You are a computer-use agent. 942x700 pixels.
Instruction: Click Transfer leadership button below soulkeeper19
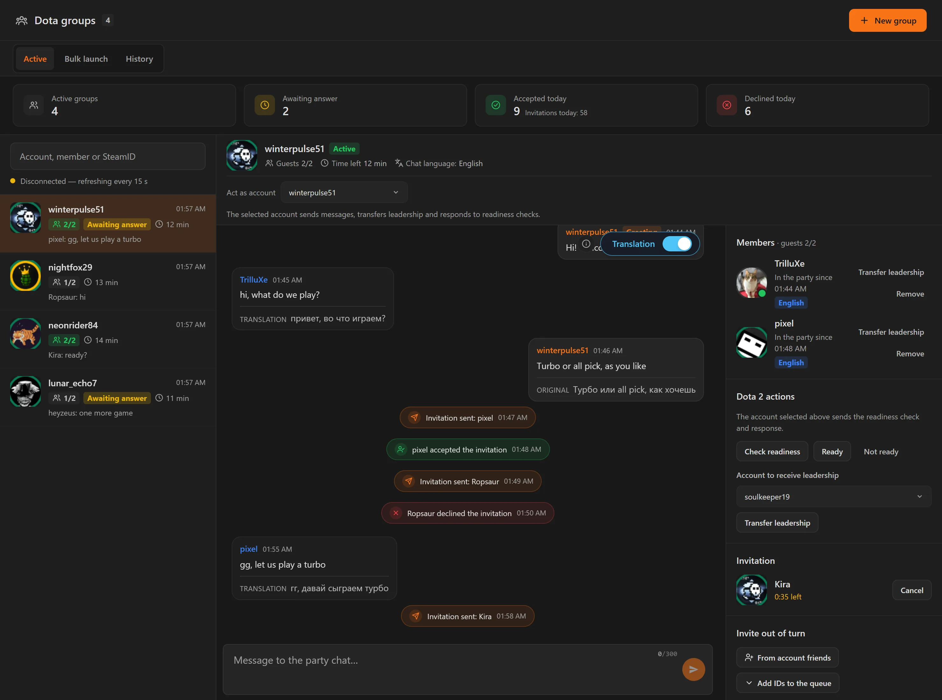tap(777, 522)
